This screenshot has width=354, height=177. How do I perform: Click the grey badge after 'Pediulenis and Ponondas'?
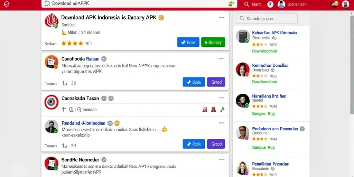click(x=302, y=129)
